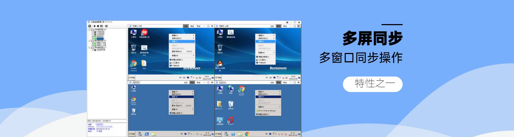The height and width of the screenshot is (137, 514).
Task: Click Google Chrome icon on 阿里云-北京 desktop
Action: [x=134, y=63]
